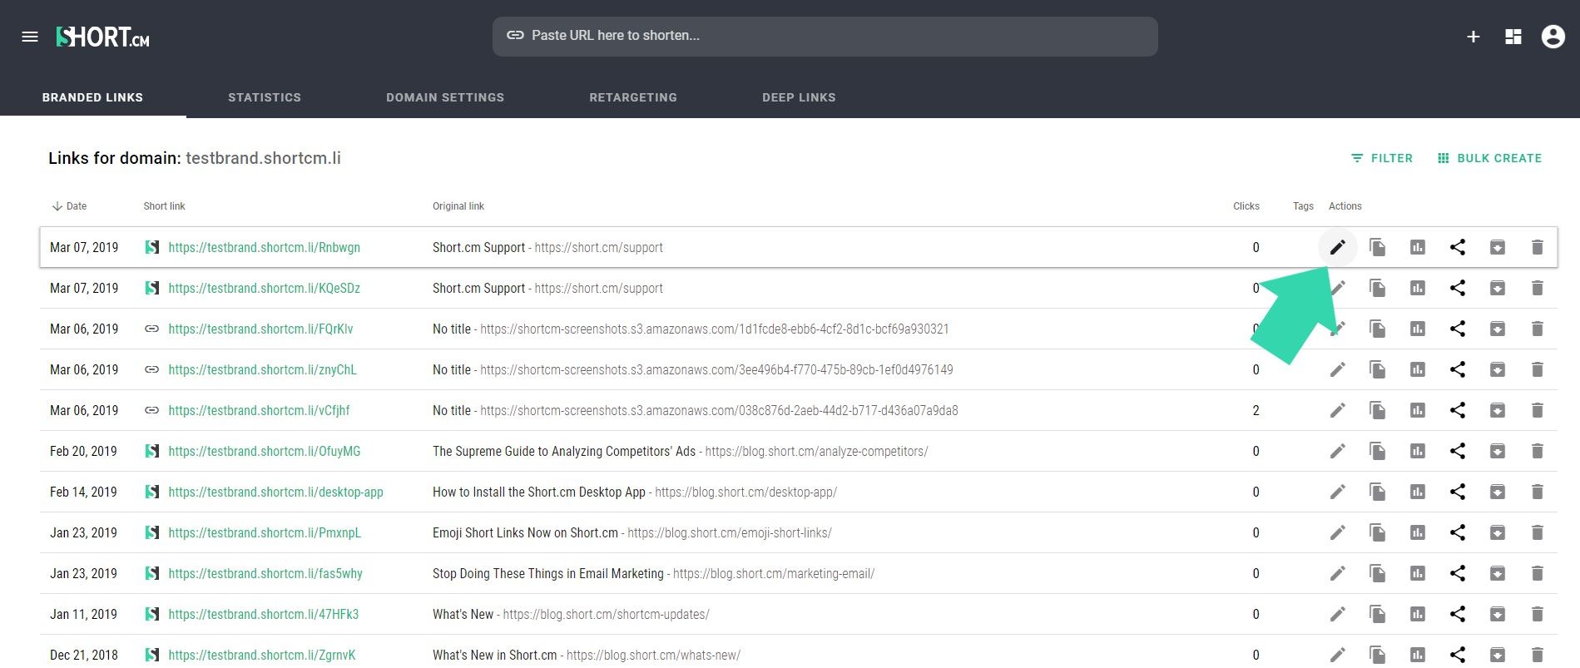Screen dimensions: 1580x668
Task: View statistics for the vCfjhf link
Action: tap(1418, 410)
